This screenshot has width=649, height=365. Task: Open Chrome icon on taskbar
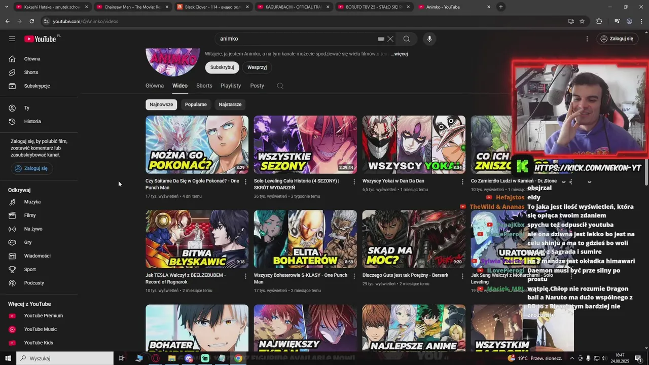point(238,358)
